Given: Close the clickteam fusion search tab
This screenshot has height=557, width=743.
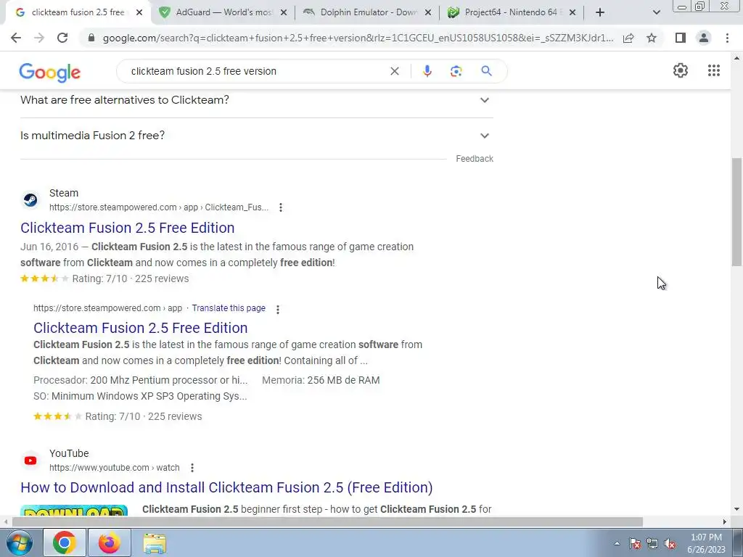Looking at the screenshot, I should 139,12.
